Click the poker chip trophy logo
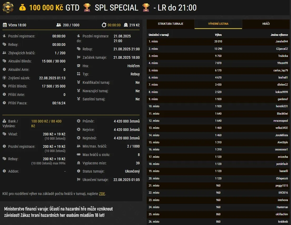This screenshot has width=291, height=225. point(8,8)
